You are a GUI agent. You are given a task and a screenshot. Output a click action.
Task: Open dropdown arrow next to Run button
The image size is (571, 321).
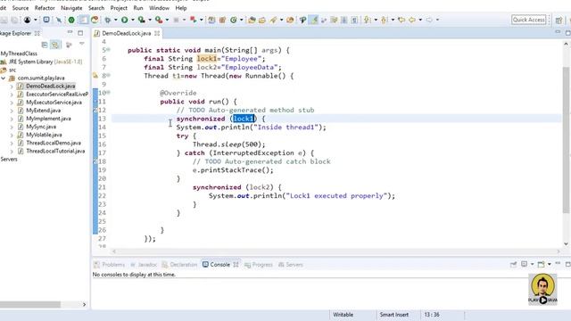click(x=133, y=20)
